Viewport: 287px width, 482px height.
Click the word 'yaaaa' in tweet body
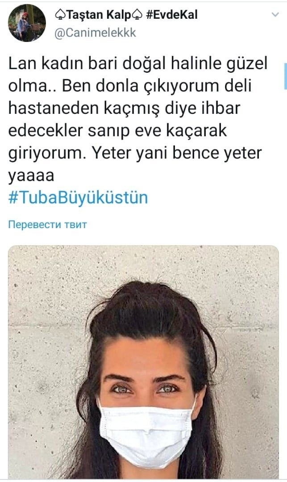click(x=31, y=175)
